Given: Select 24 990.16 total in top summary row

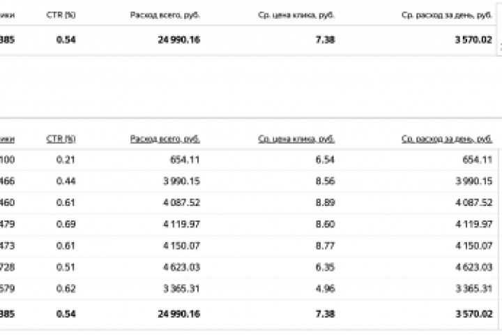Looking at the screenshot, I should coord(178,40).
